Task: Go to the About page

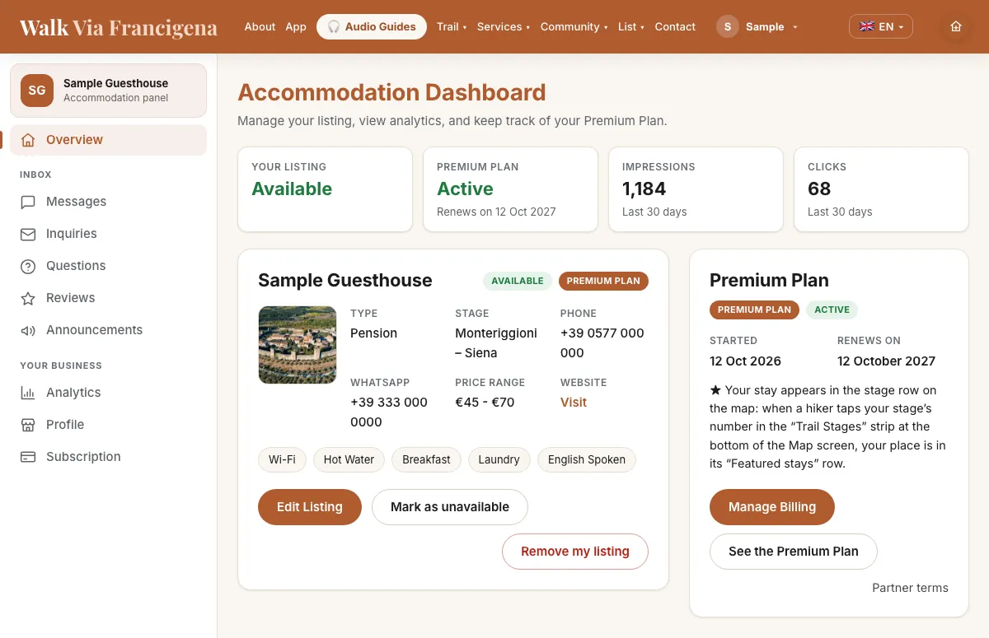Action: (260, 26)
